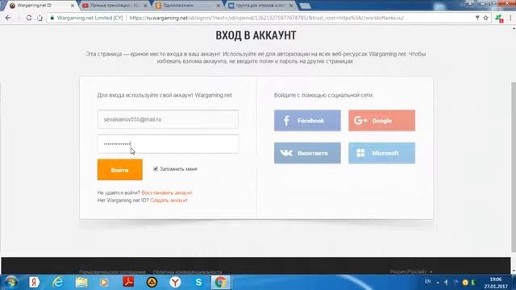The image size is (516, 290).
Task: Sign in with the Google button
Action: [381, 120]
